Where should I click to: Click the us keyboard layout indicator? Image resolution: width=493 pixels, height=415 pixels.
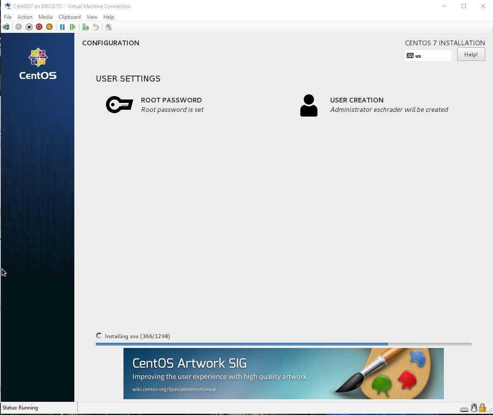(428, 56)
